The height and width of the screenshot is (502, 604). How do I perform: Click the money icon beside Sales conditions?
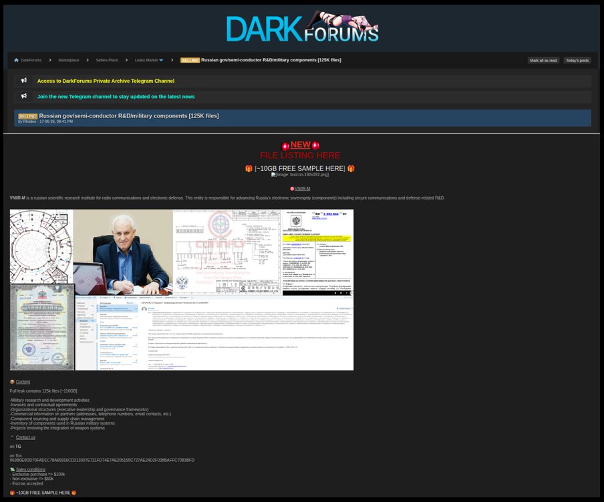pyautogui.click(x=12, y=469)
